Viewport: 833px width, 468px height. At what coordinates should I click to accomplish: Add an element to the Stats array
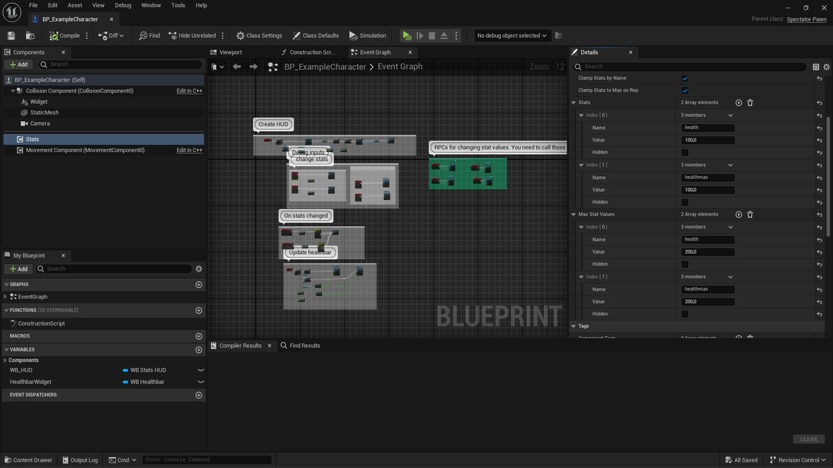(x=739, y=103)
